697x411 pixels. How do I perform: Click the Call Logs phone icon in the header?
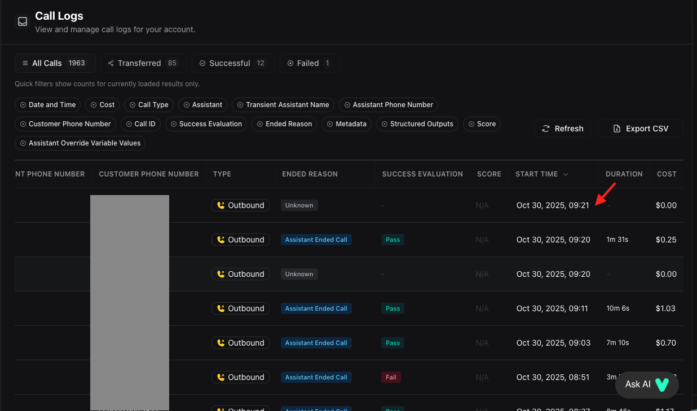22,21
